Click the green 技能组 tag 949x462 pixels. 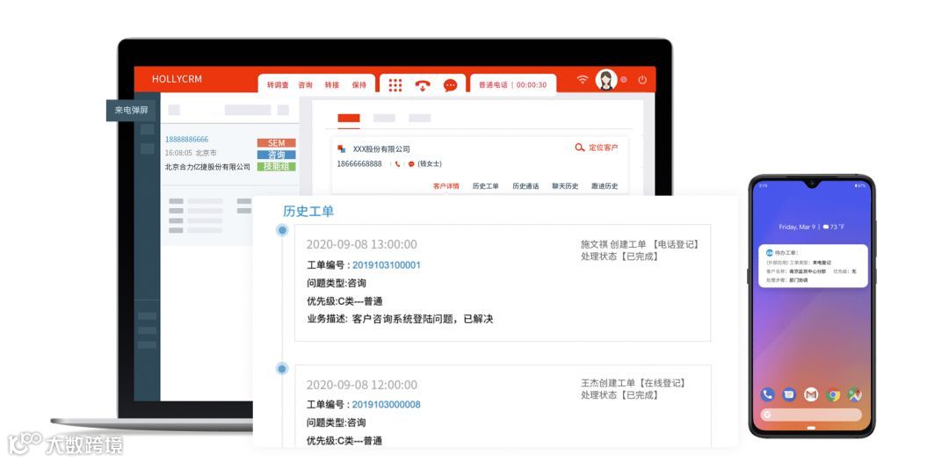[x=276, y=166]
